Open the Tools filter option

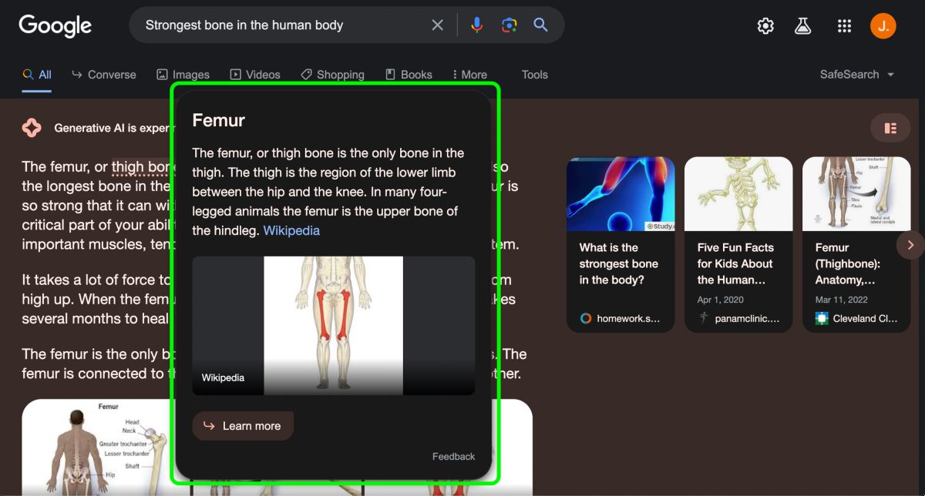click(534, 75)
